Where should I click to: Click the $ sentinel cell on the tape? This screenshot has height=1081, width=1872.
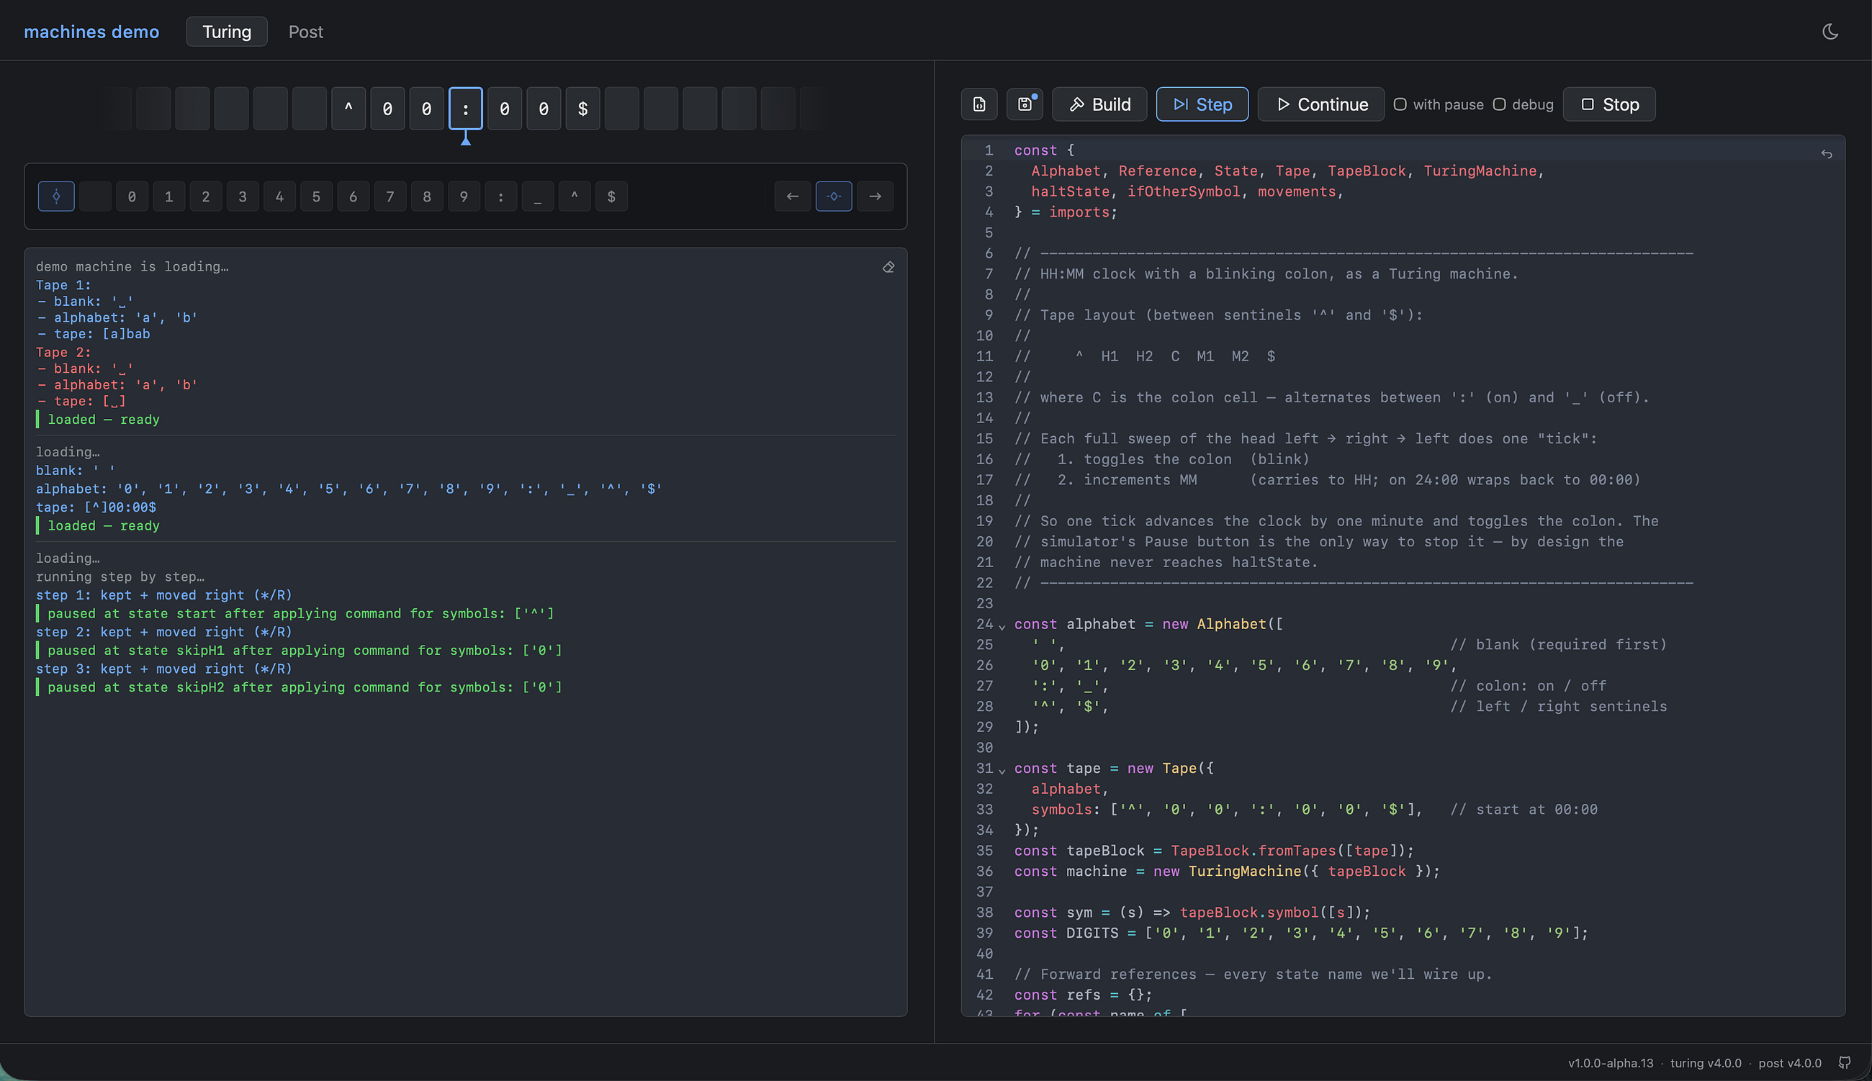pyautogui.click(x=583, y=109)
